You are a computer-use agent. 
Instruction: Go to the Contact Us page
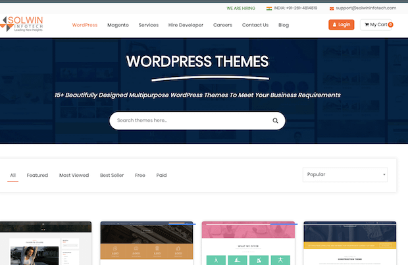(255, 25)
